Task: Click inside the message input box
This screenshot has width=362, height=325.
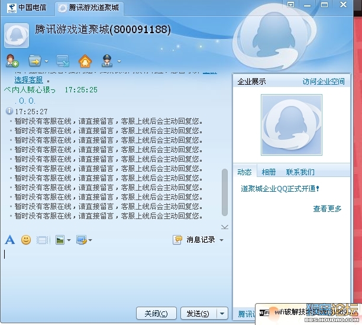Action: point(115,275)
